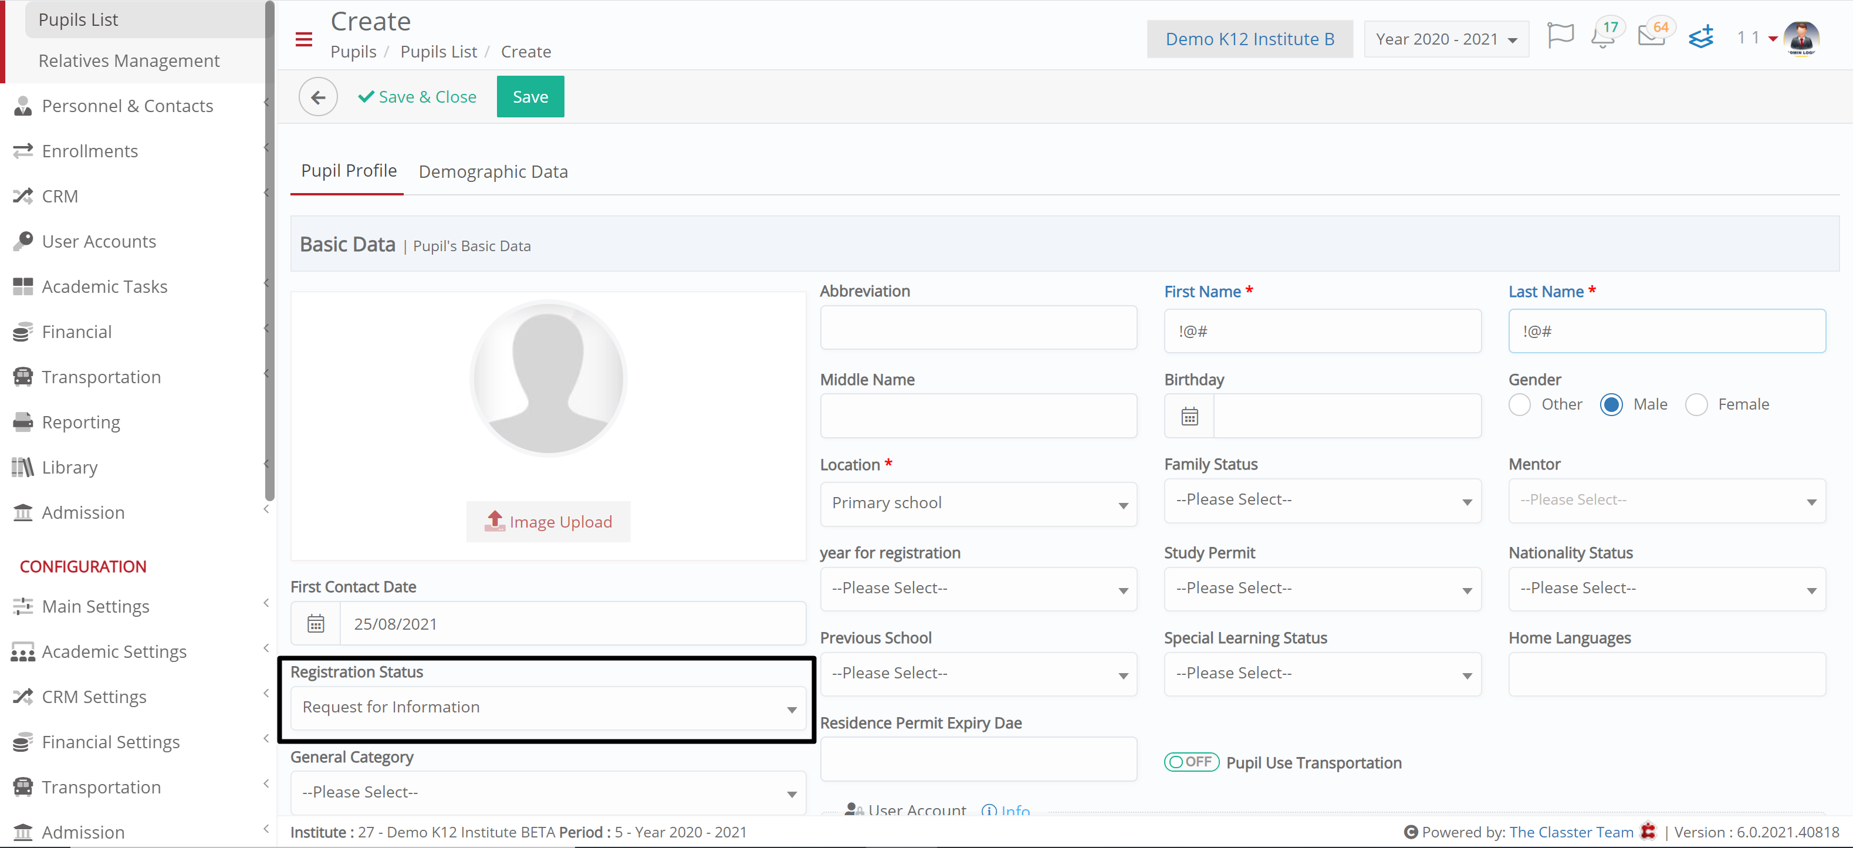Click the back arrow button
The image size is (1853, 848).
tap(318, 96)
